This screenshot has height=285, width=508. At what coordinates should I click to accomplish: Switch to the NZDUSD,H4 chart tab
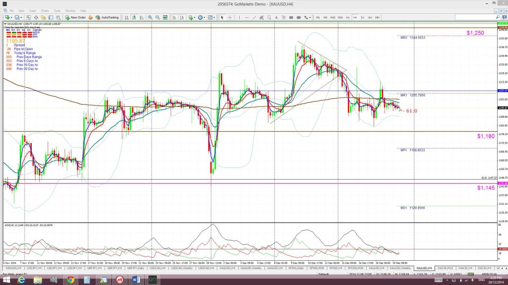(x=13, y=268)
